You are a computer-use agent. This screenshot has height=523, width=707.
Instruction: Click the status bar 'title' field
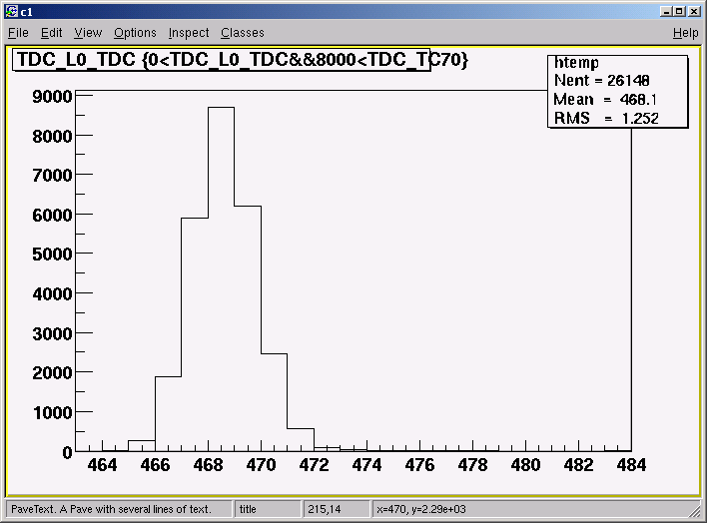click(x=268, y=509)
